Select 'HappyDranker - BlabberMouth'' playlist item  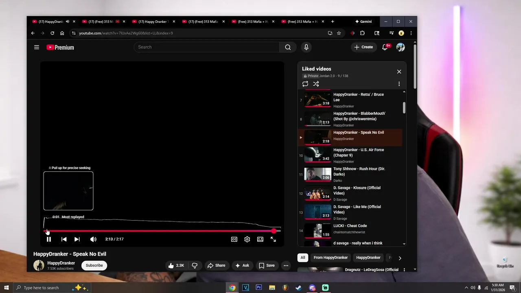tap(350, 119)
